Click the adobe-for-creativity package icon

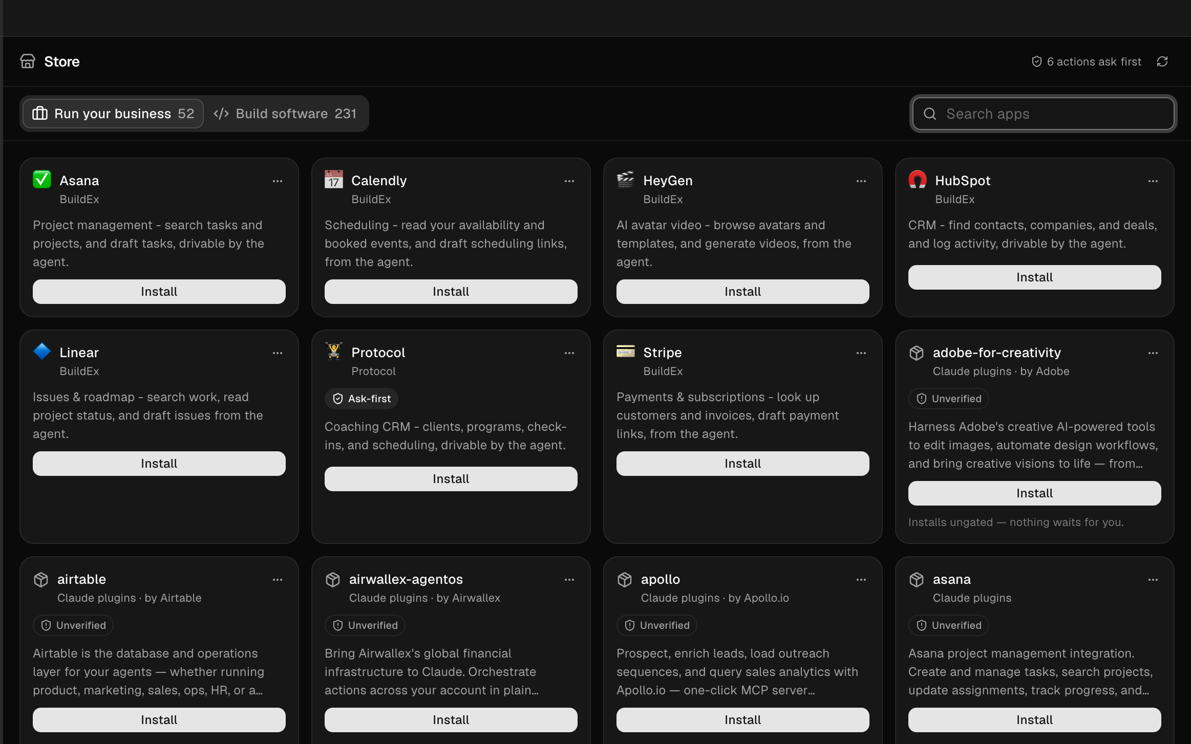(x=917, y=353)
